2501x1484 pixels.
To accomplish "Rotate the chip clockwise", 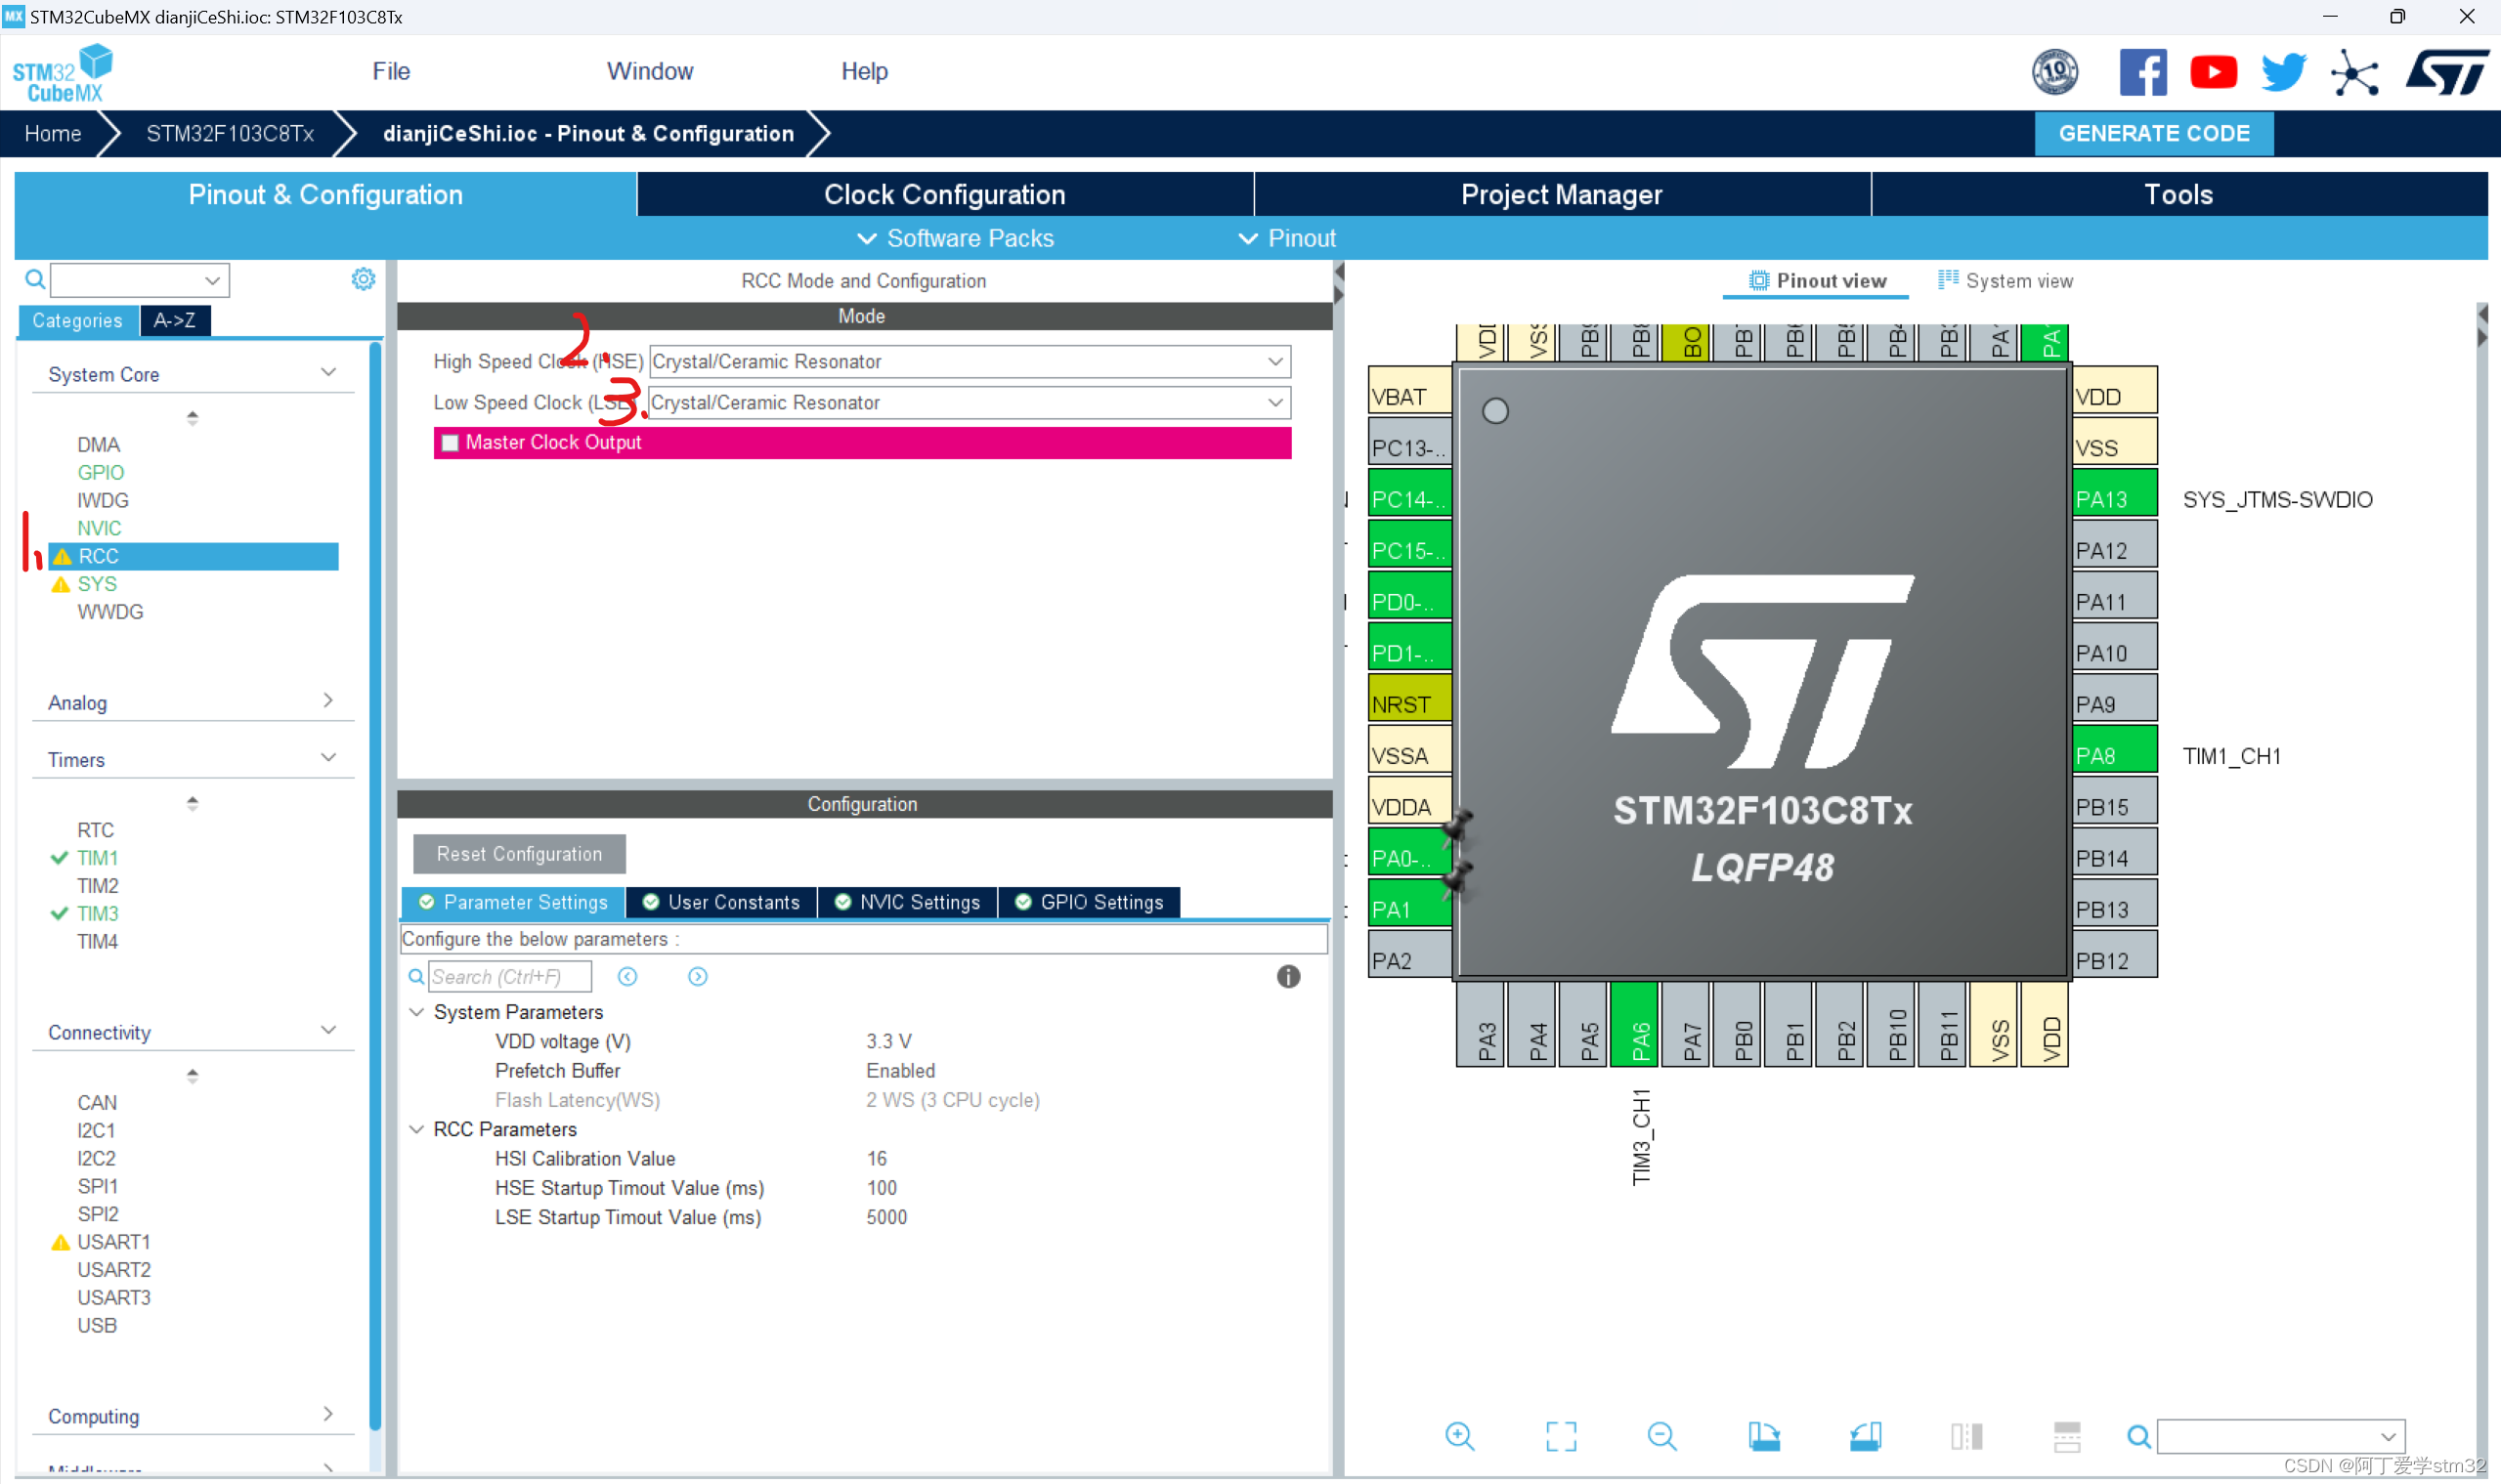I will click(x=1765, y=1436).
